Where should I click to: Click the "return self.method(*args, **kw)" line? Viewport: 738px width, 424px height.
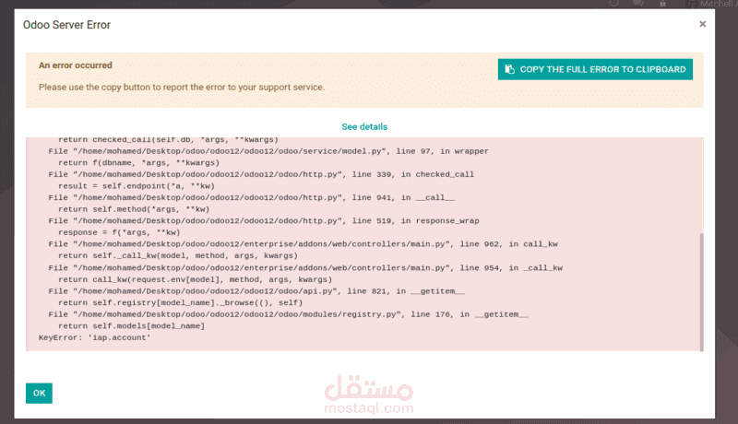tap(134, 209)
